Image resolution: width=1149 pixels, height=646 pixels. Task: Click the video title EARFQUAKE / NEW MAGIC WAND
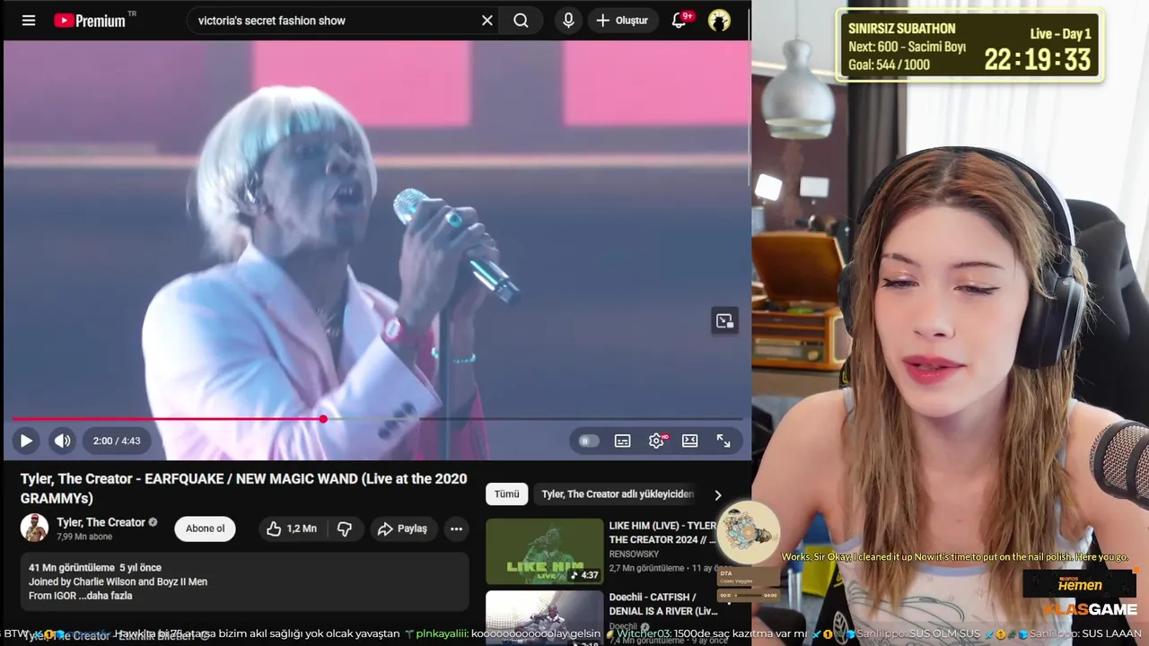[x=243, y=488]
